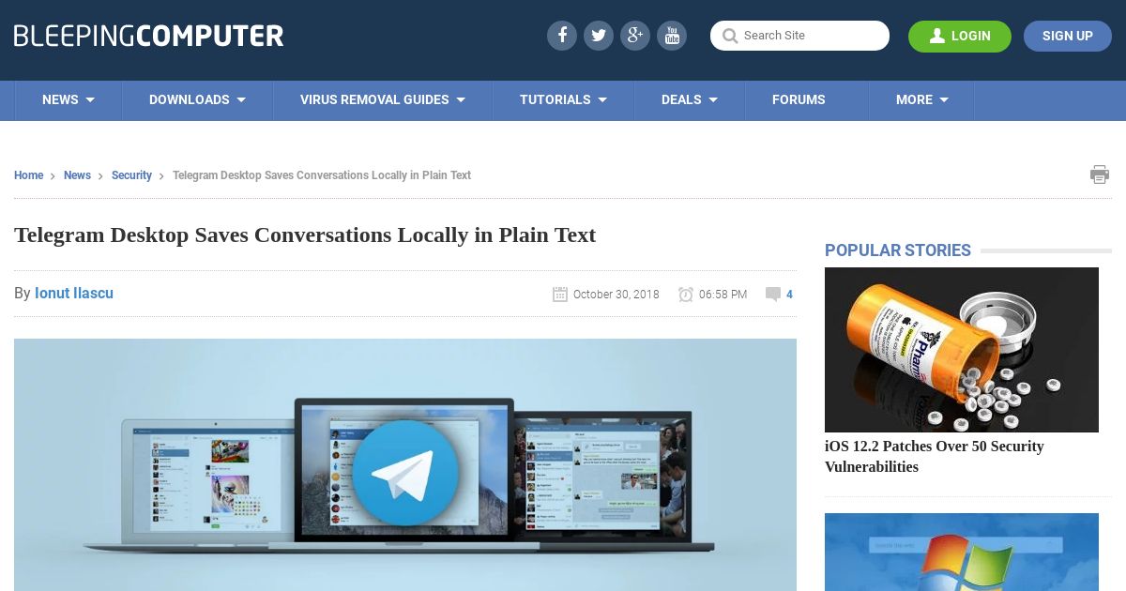The image size is (1126, 591).
Task: Click the printer icon to print article
Action: point(1100,174)
